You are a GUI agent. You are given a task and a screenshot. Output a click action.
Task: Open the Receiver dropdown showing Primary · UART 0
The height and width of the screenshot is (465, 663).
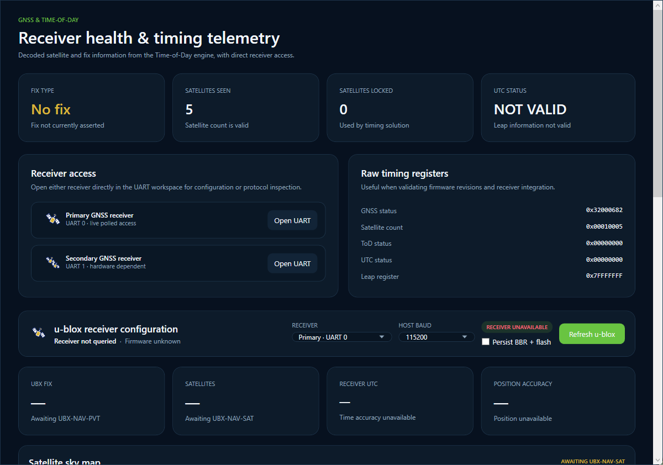[341, 337]
